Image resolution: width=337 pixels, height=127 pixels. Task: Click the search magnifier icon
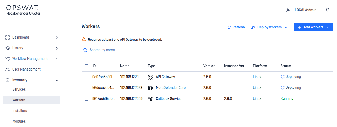point(85,50)
